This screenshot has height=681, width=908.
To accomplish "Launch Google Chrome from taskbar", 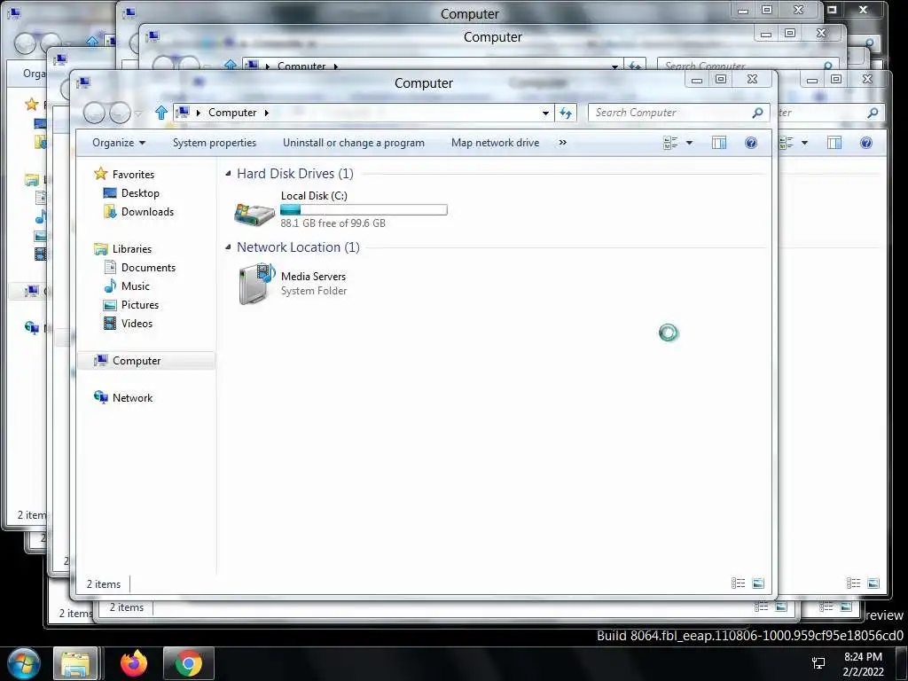I will (189, 663).
